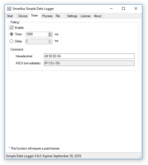Viewport: 148px width, 165px height.
Task: Choose the Delay radio button
Action: coord(12,41)
